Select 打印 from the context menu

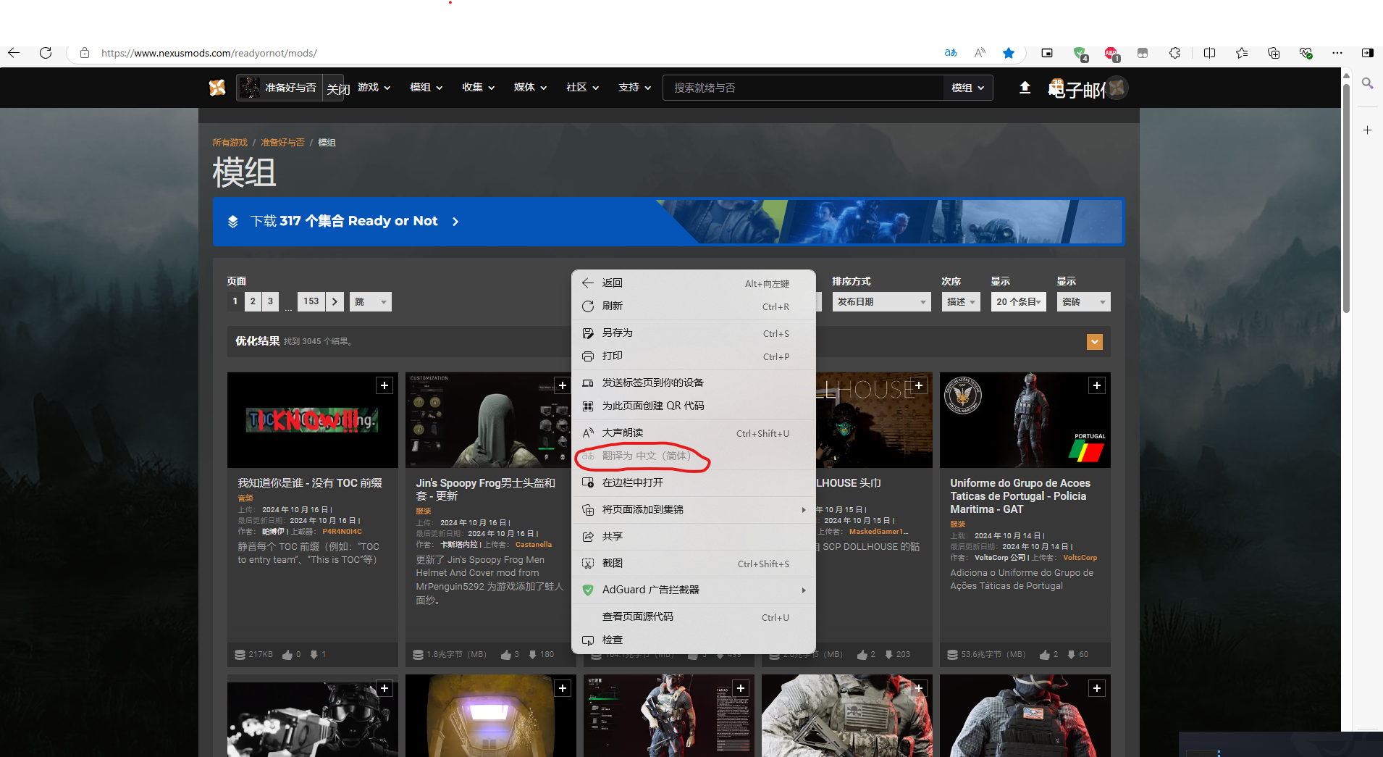694,356
